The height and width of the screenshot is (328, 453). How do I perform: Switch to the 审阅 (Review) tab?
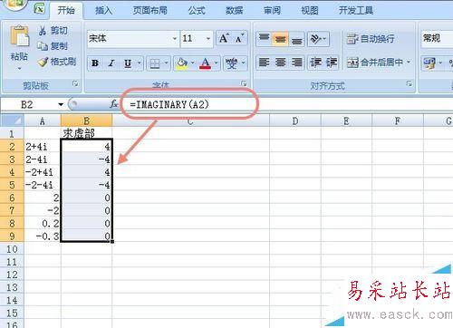[272, 11]
